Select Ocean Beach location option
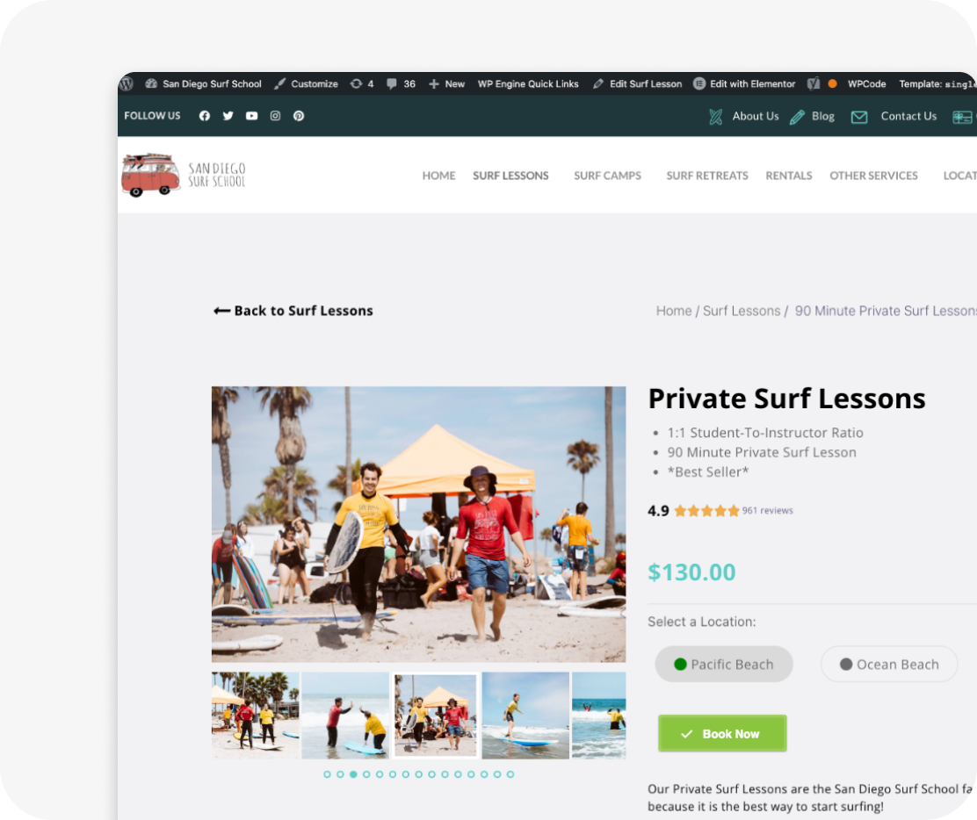Image resolution: width=977 pixels, height=820 pixels. 889,665
